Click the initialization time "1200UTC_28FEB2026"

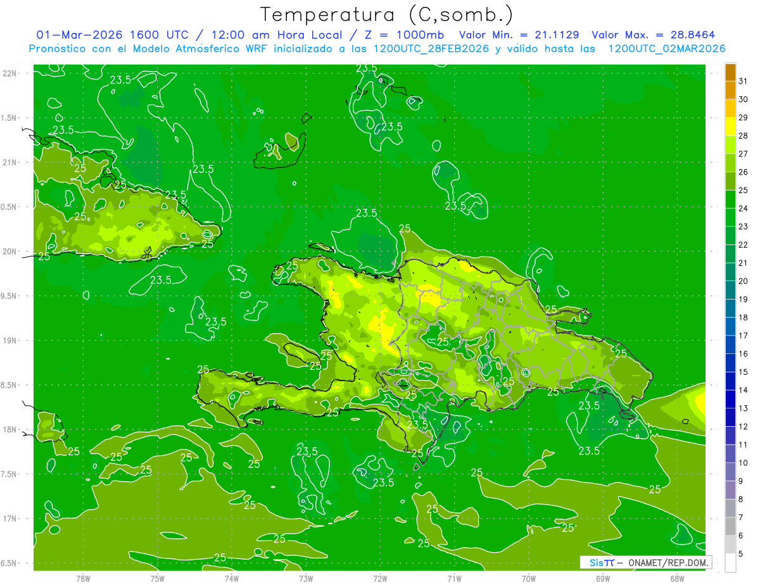pyautogui.click(x=431, y=49)
